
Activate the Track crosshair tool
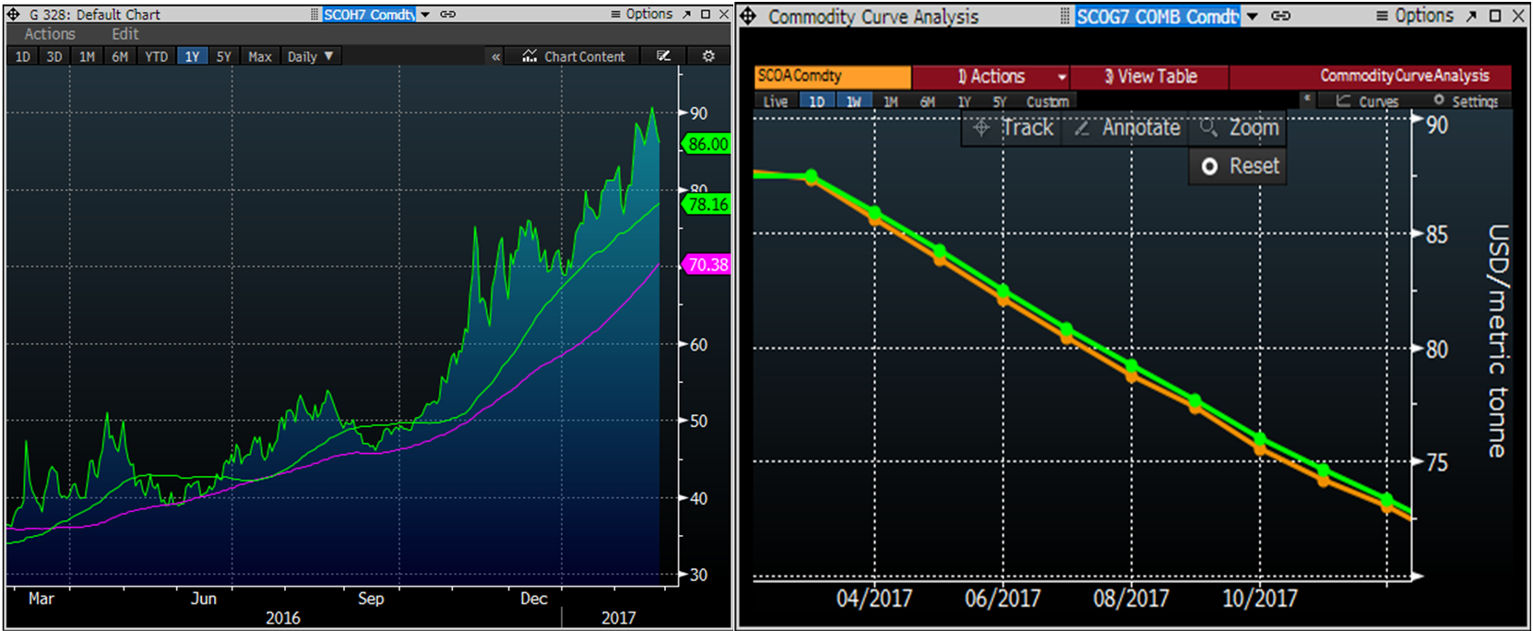pos(1015,128)
